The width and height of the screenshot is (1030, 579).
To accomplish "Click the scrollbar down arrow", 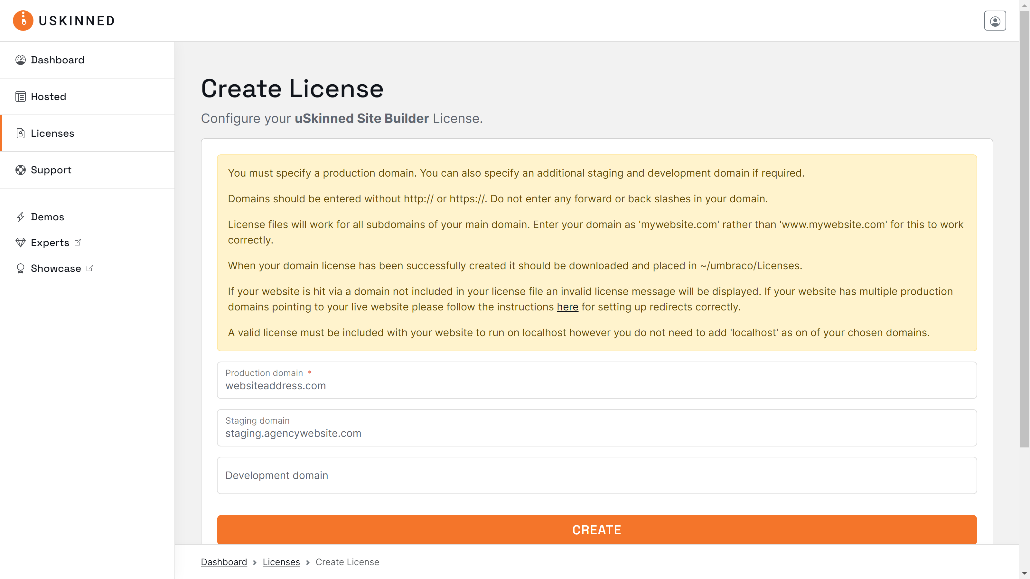I will coord(1025,574).
